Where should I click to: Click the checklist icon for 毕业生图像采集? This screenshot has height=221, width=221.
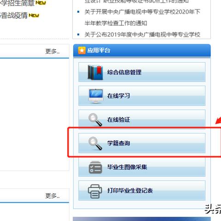click(x=95, y=167)
